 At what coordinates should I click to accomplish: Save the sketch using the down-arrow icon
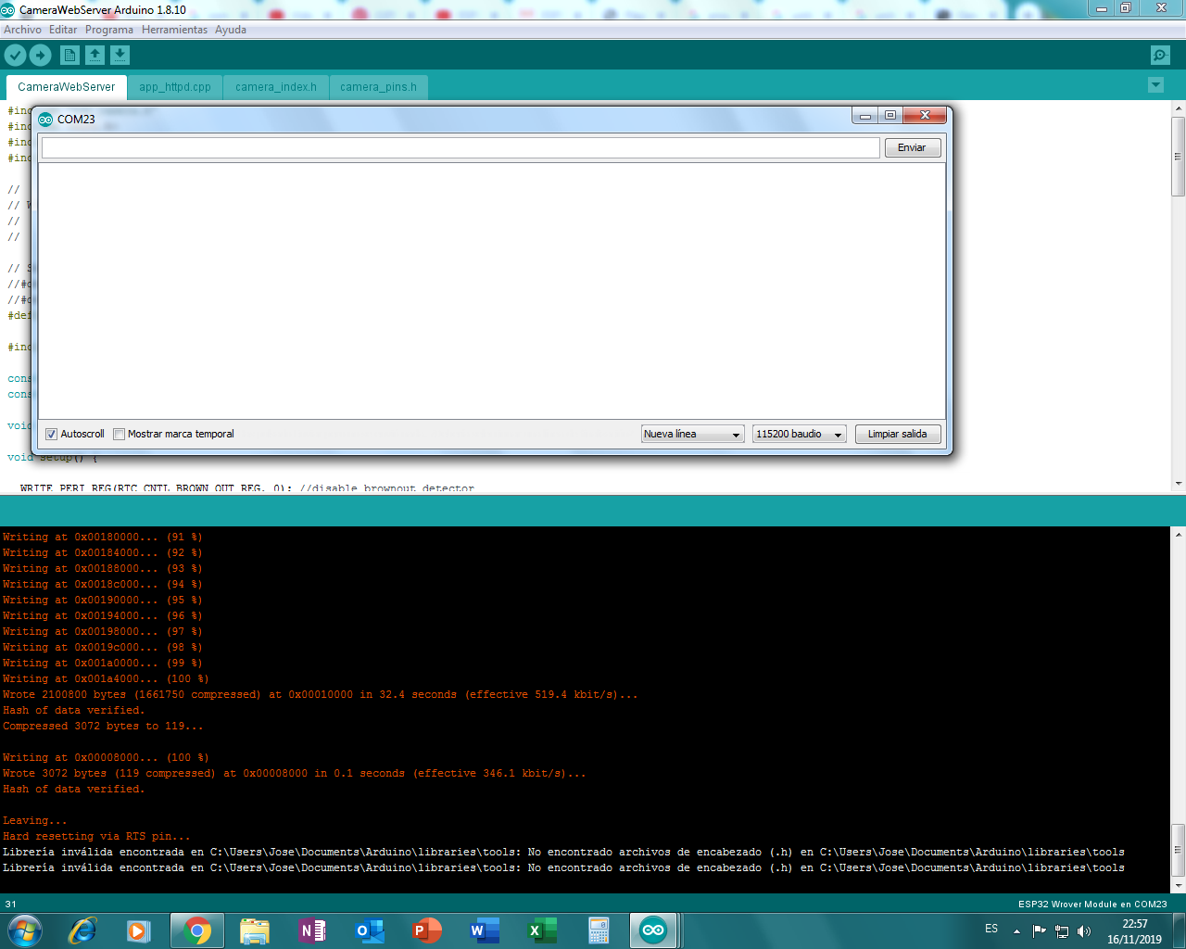click(x=120, y=56)
